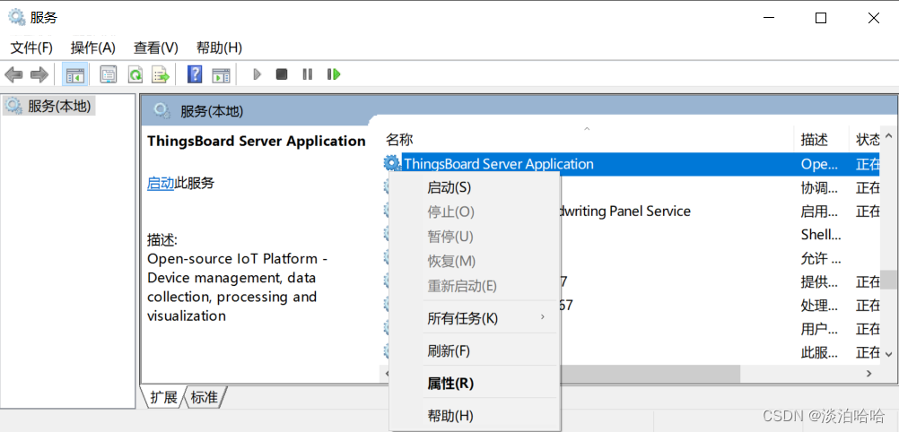Click the '协调...' description cell
The width and height of the screenshot is (899, 432).
click(819, 188)
